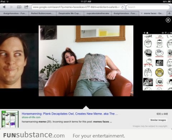172x140 pixels.
Task: Close the image preview overlay
Action: pyautogui.click(x=168, y=20)
